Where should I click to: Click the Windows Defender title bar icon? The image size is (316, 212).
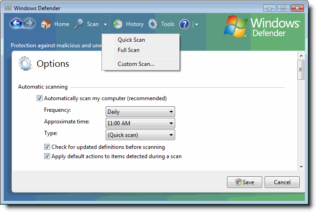coord(7,8)
